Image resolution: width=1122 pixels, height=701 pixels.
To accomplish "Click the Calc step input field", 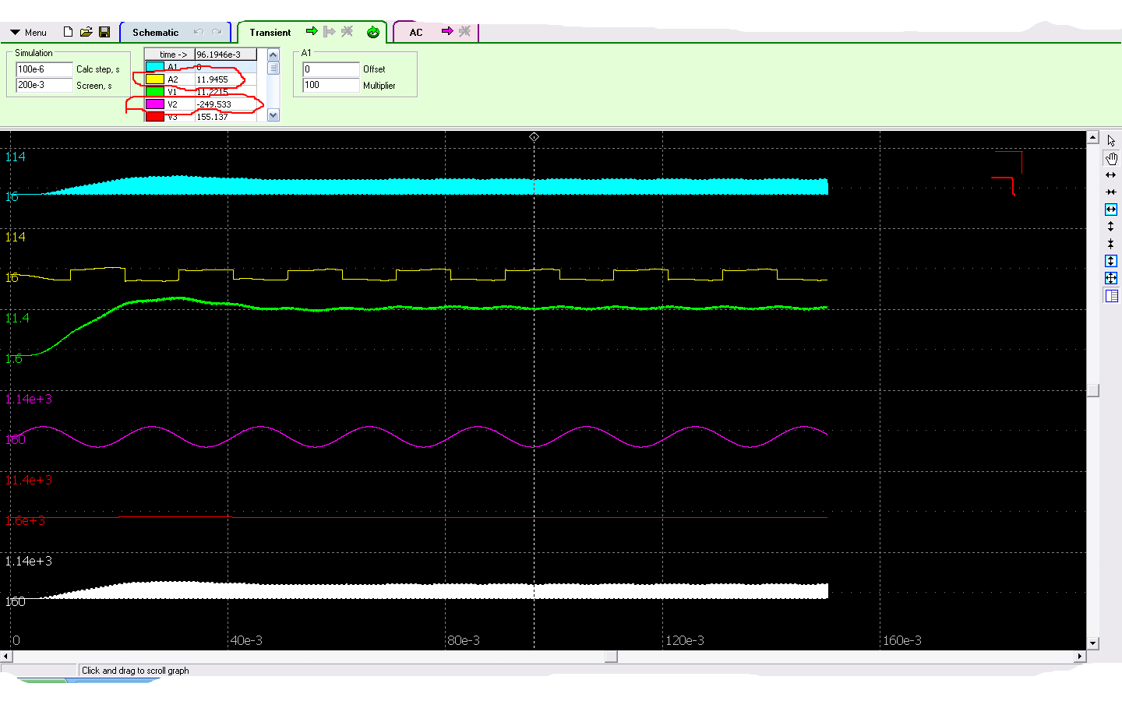I will 44,69.
